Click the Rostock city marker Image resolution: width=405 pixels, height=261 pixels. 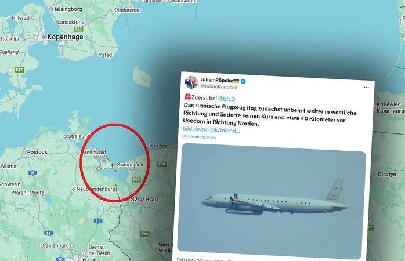coord(24,152)
